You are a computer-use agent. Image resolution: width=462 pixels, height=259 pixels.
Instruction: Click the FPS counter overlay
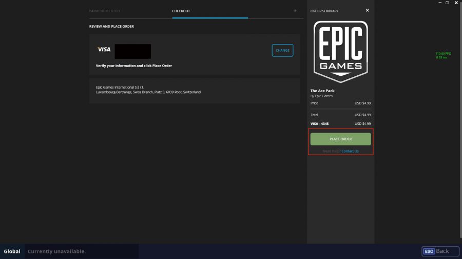[441, 55]
